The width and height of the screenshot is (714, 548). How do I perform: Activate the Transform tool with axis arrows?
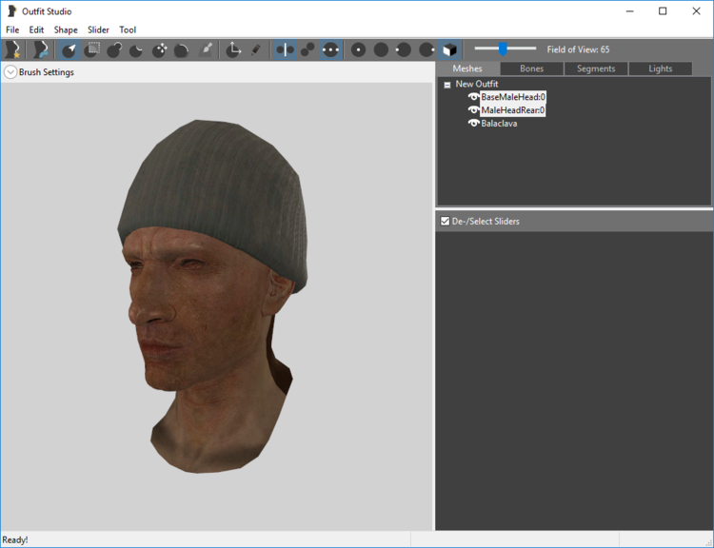click(x=233, y=49)
